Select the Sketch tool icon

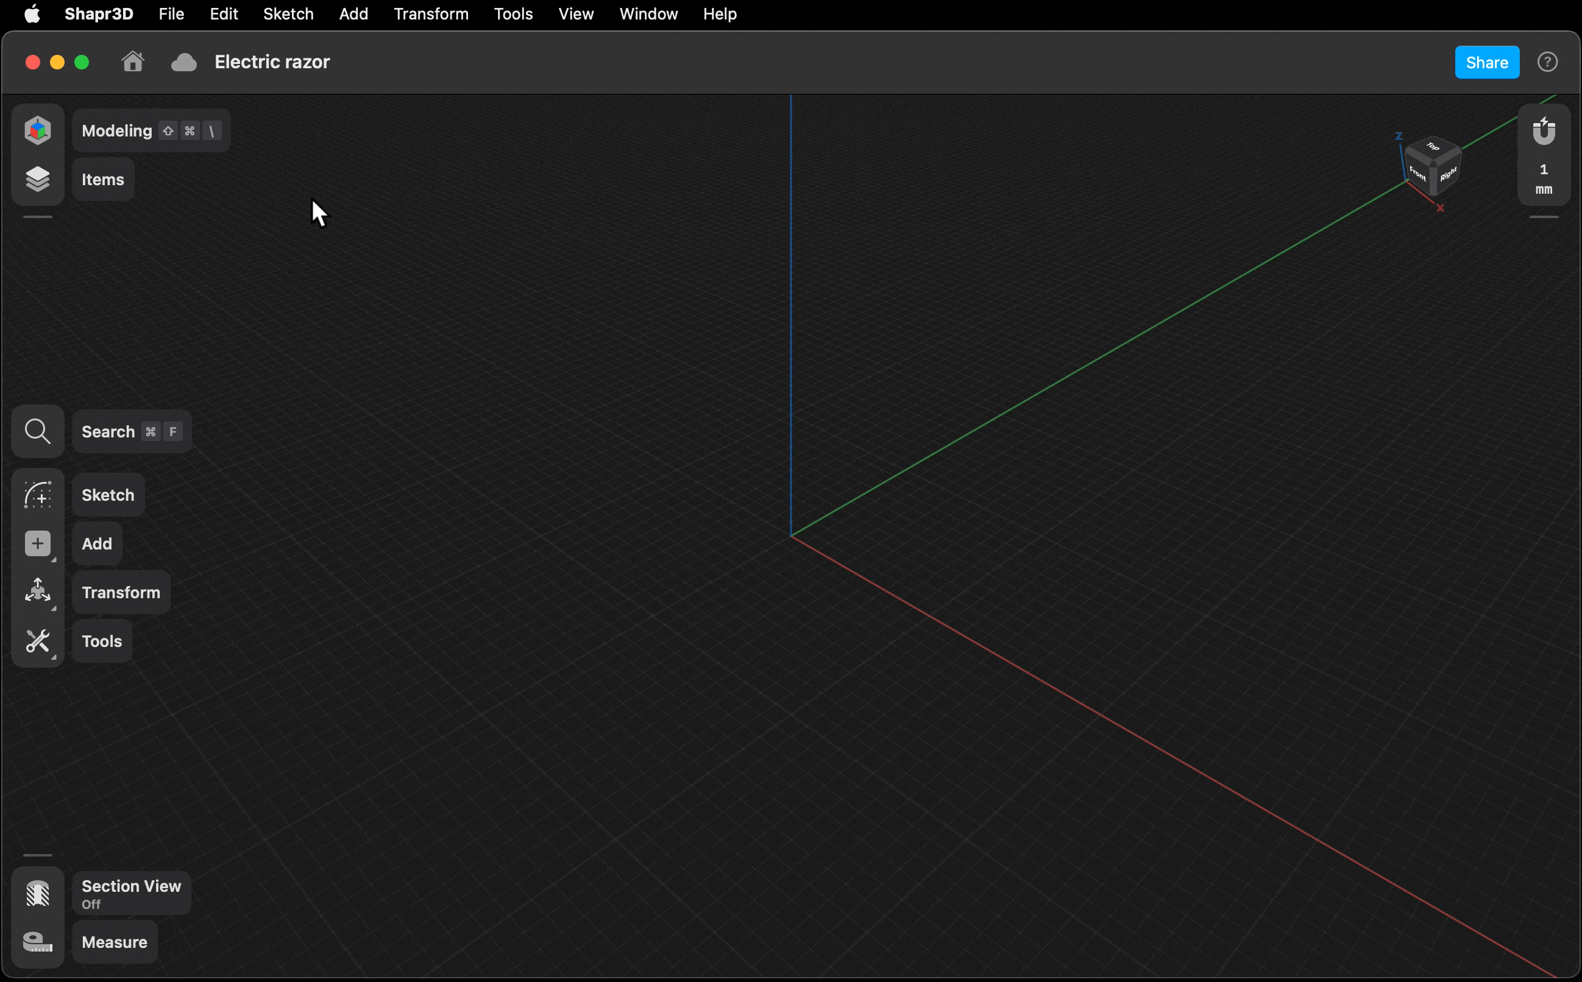(x=38, y=495)
